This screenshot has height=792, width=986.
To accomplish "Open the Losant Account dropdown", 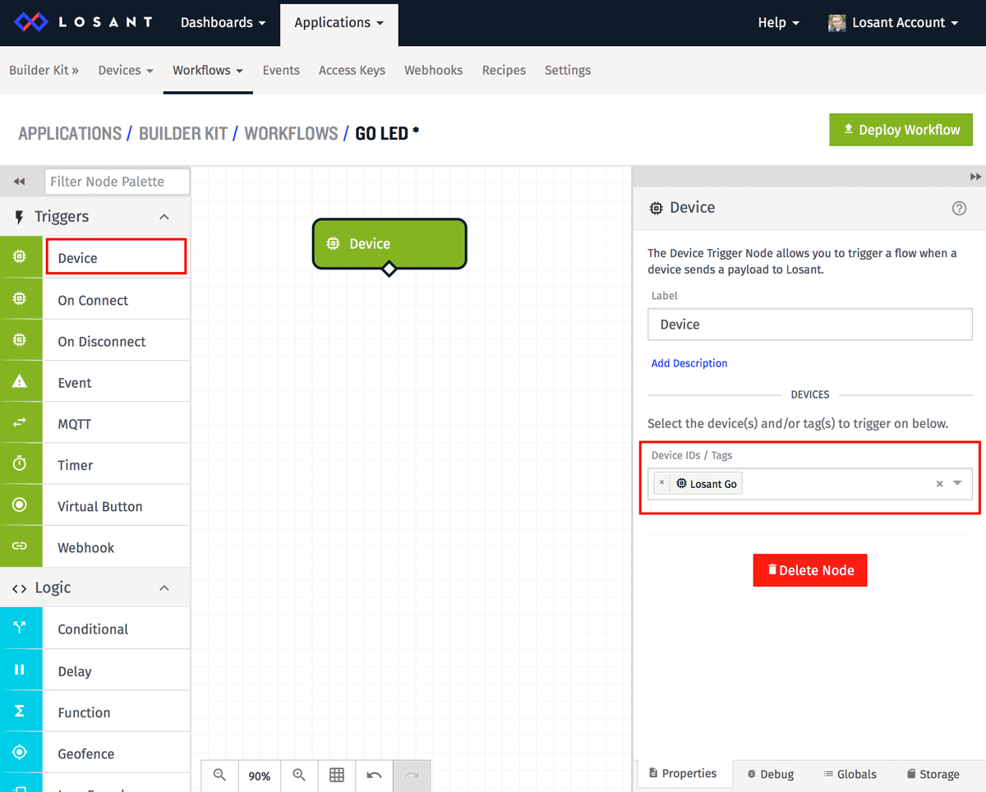I will pos(893,23).
